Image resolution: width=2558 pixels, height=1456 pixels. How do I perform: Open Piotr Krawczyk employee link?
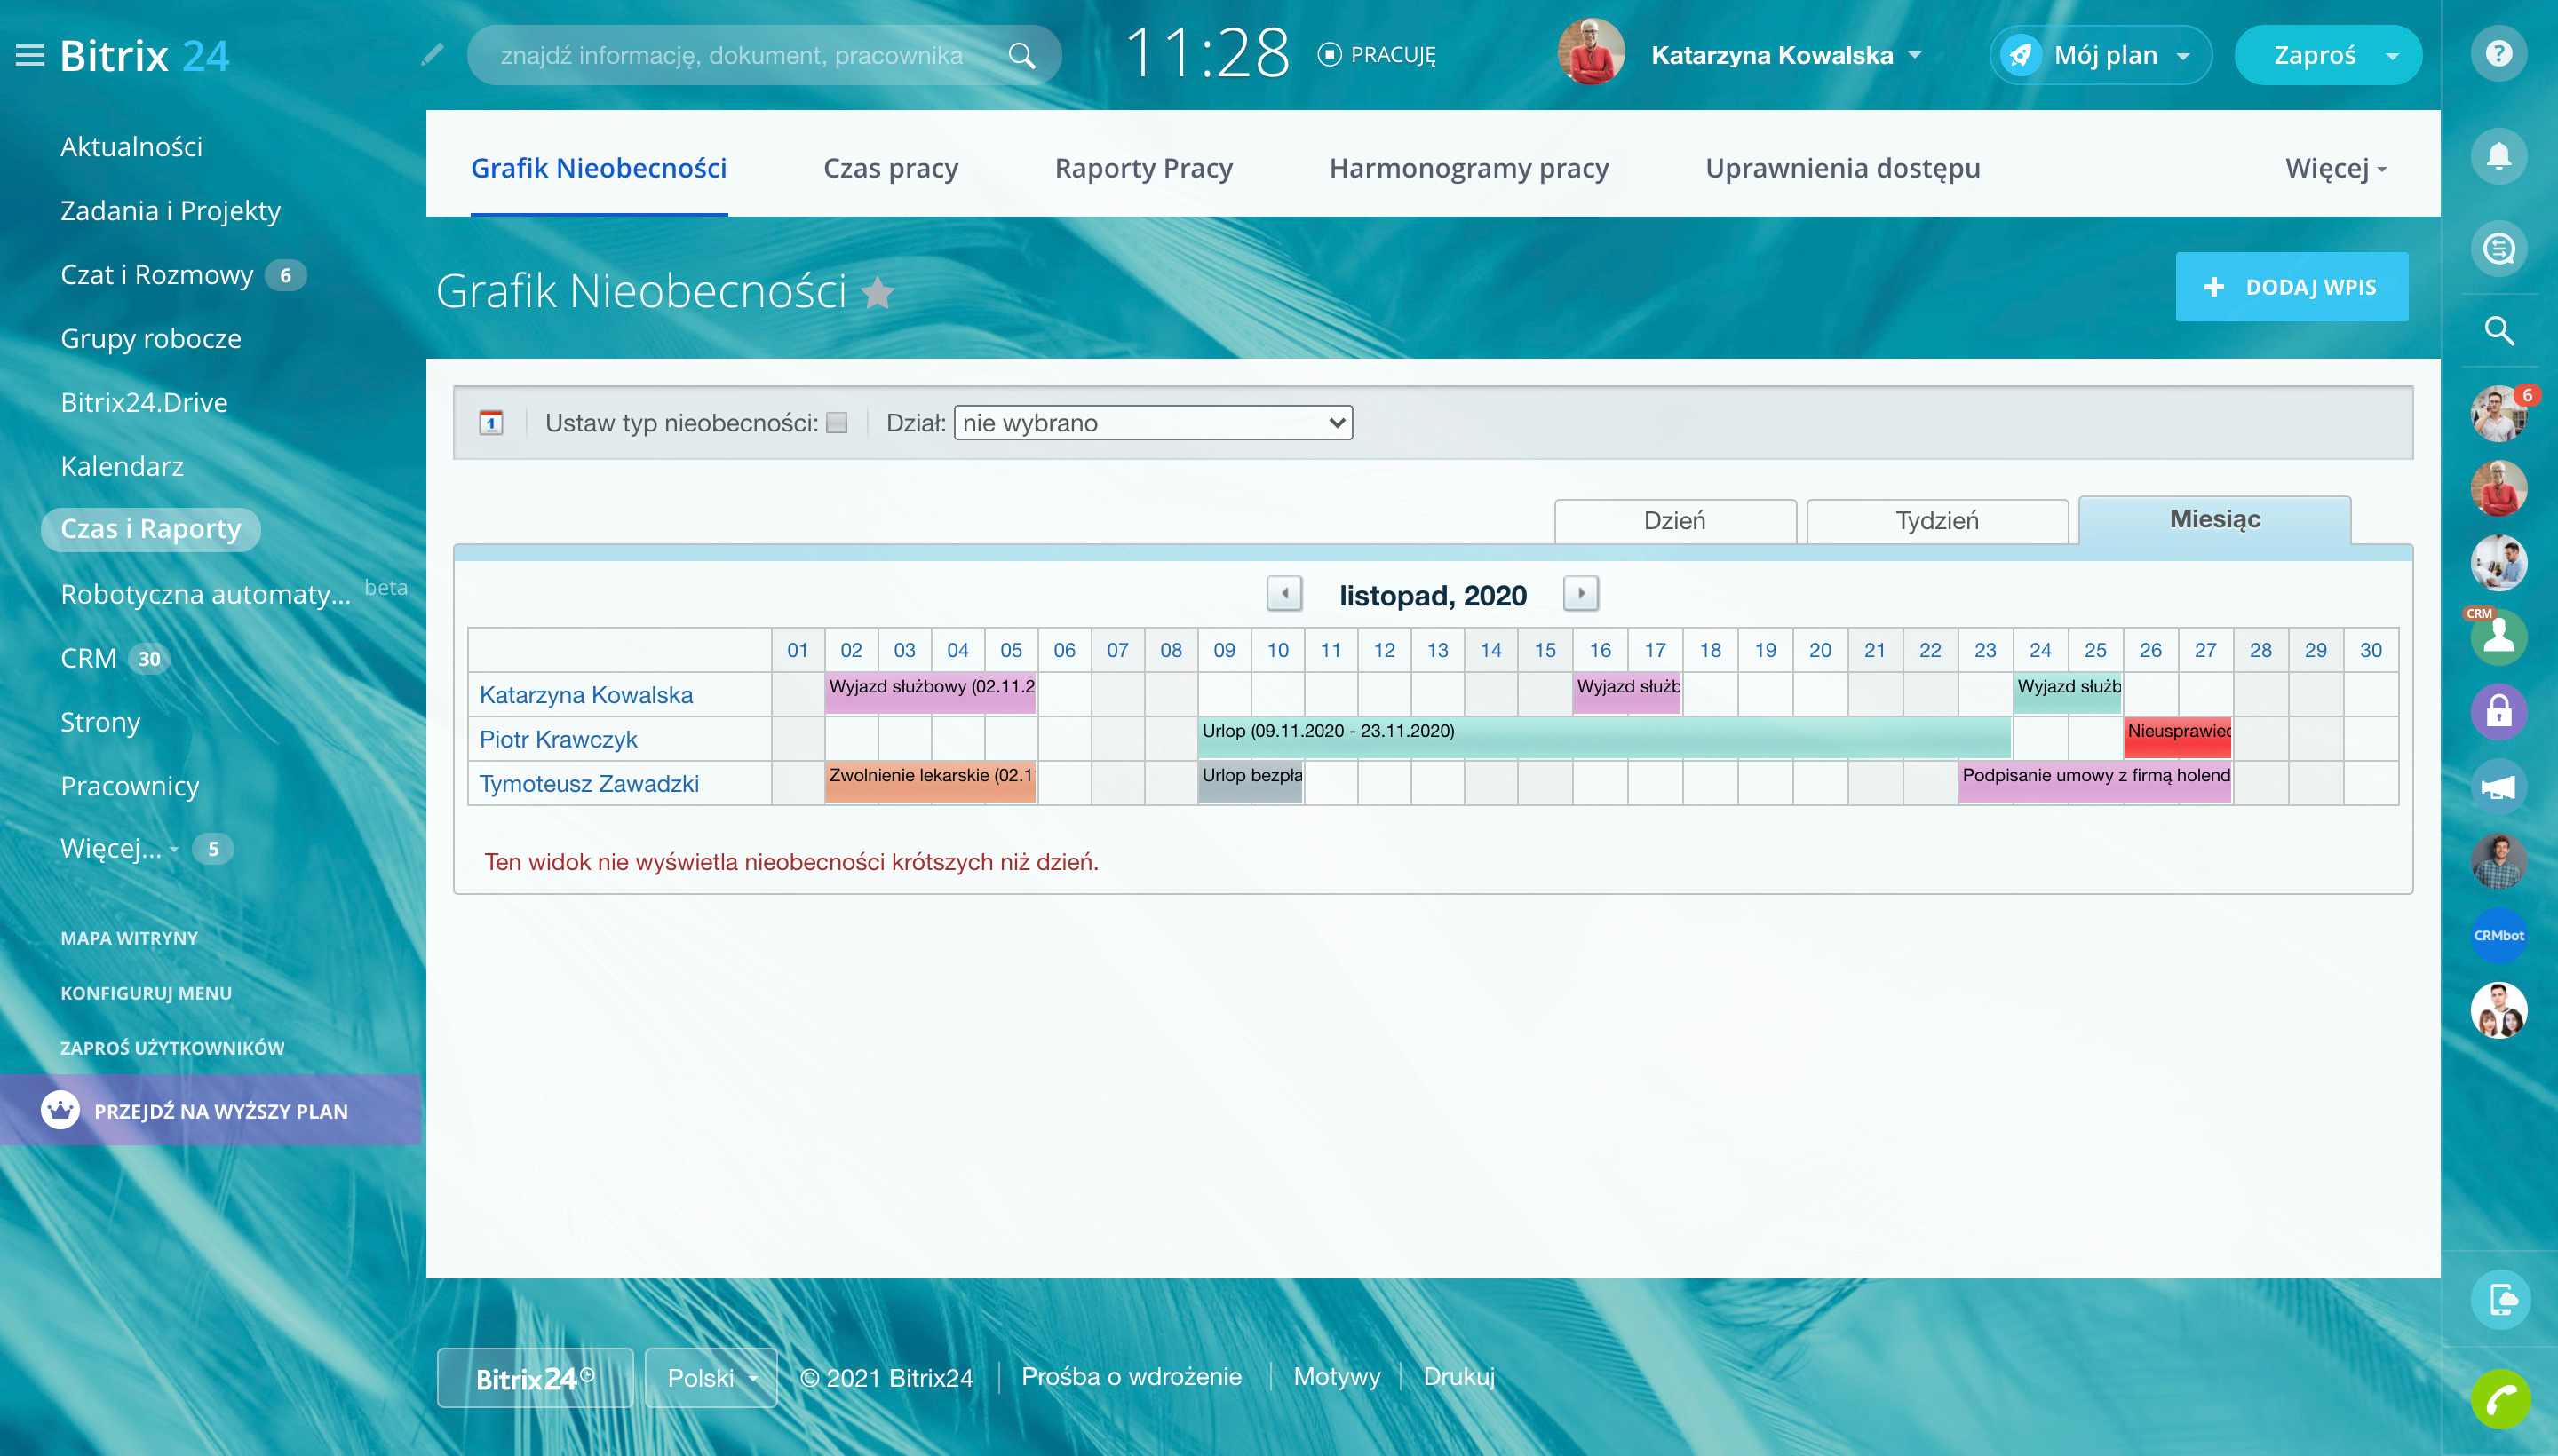pyautogui.click(x=558, y=739)
